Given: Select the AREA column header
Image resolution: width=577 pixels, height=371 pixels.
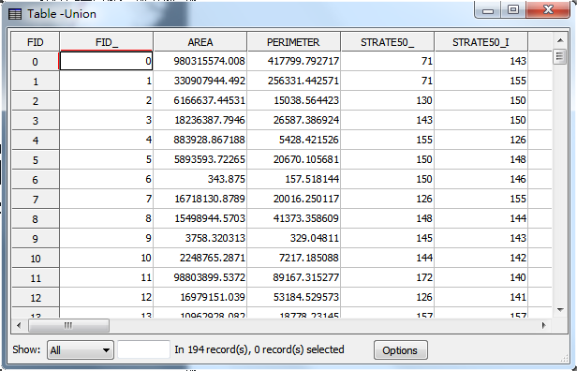Looking at the screenshot, I should 200,42.
